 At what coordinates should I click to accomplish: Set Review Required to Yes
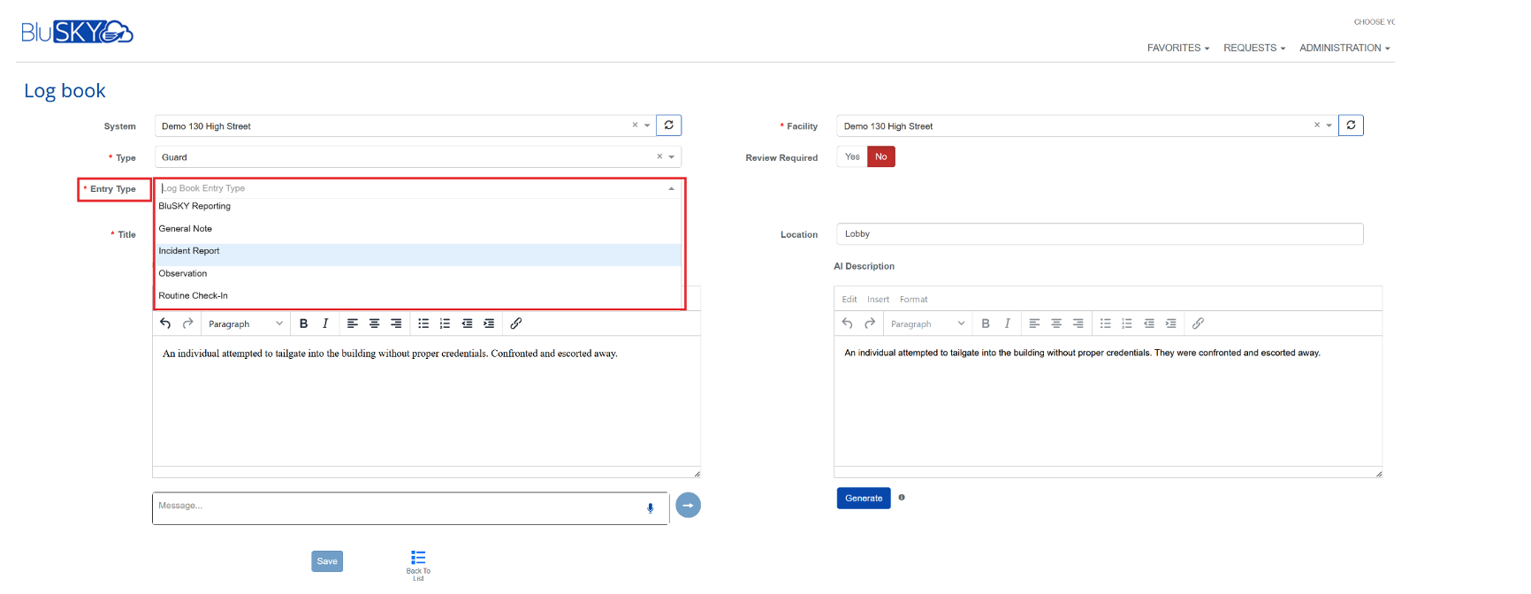(852, 156)
